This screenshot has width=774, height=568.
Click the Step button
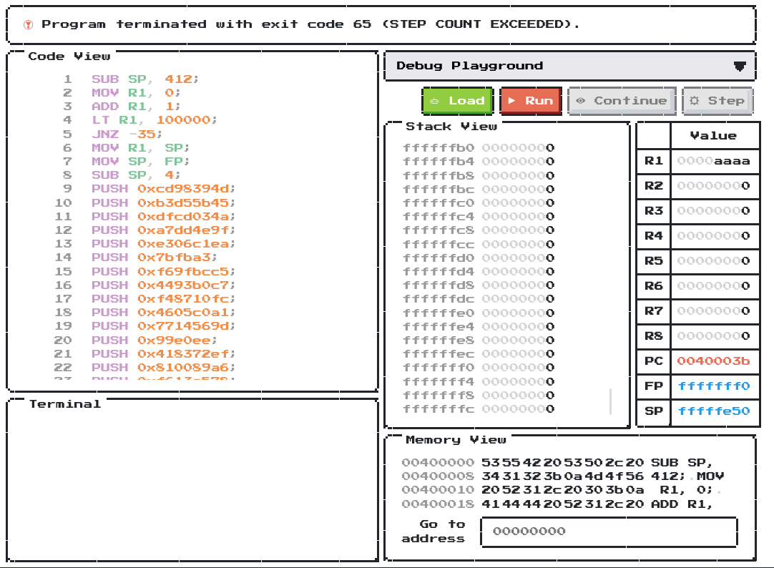click(x=717, y=101)
